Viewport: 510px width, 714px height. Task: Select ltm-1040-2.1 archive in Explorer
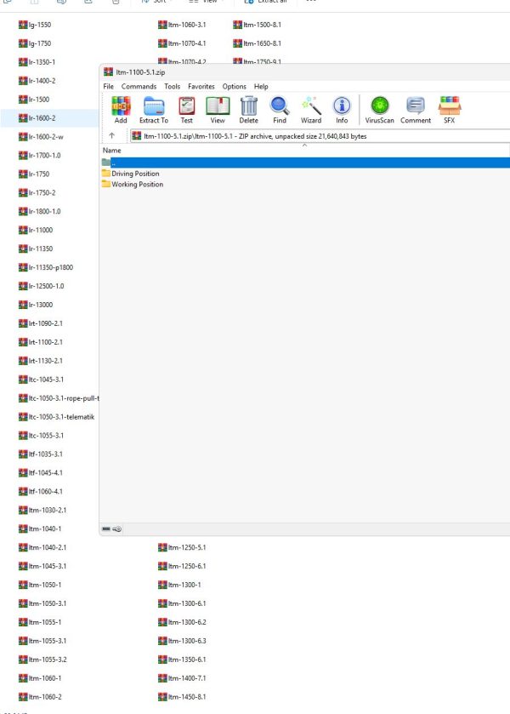coord(42,547)
